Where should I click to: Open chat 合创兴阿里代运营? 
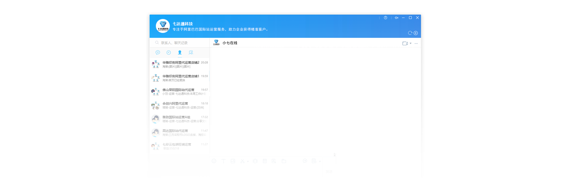(180, 105)
